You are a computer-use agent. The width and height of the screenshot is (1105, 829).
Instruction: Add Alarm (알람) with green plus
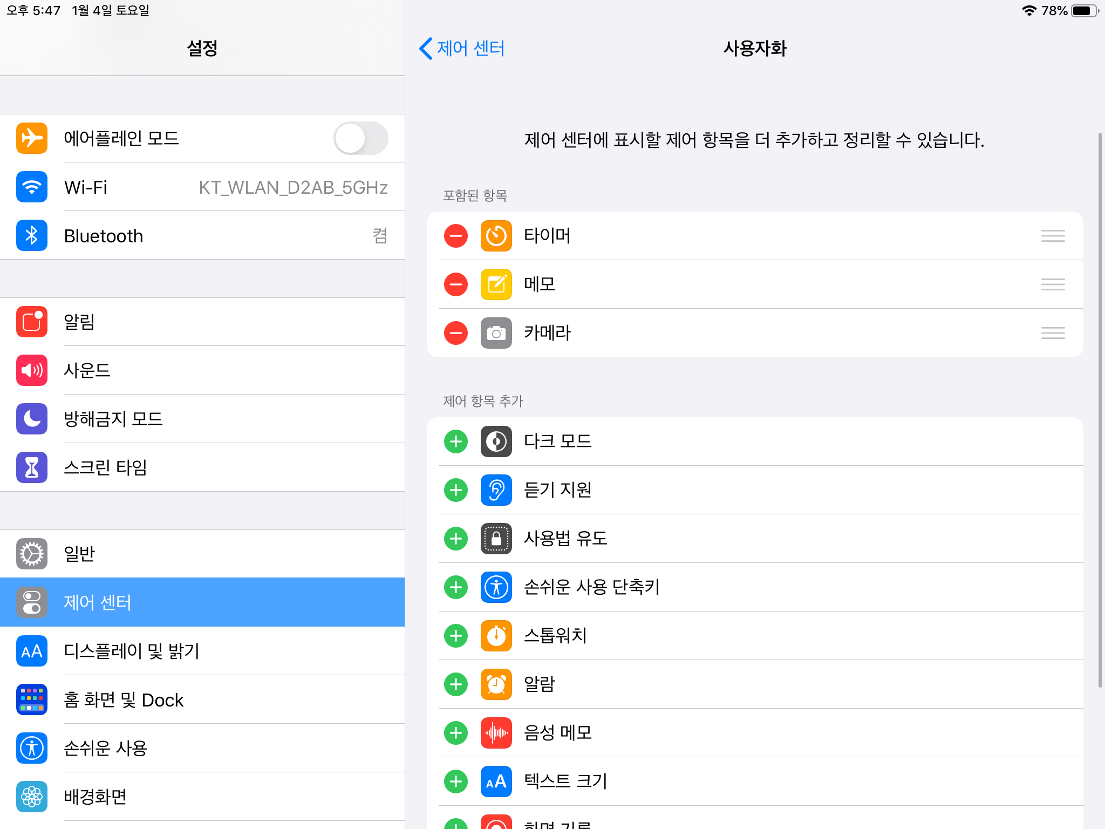point(456,684)
